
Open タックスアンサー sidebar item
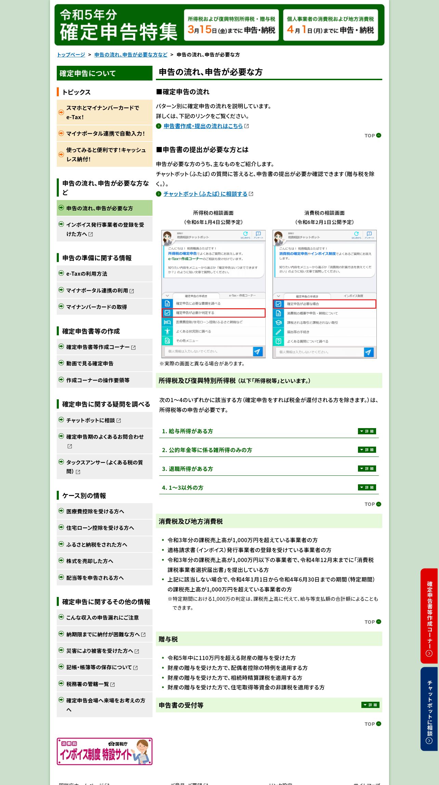pos(105,467)
